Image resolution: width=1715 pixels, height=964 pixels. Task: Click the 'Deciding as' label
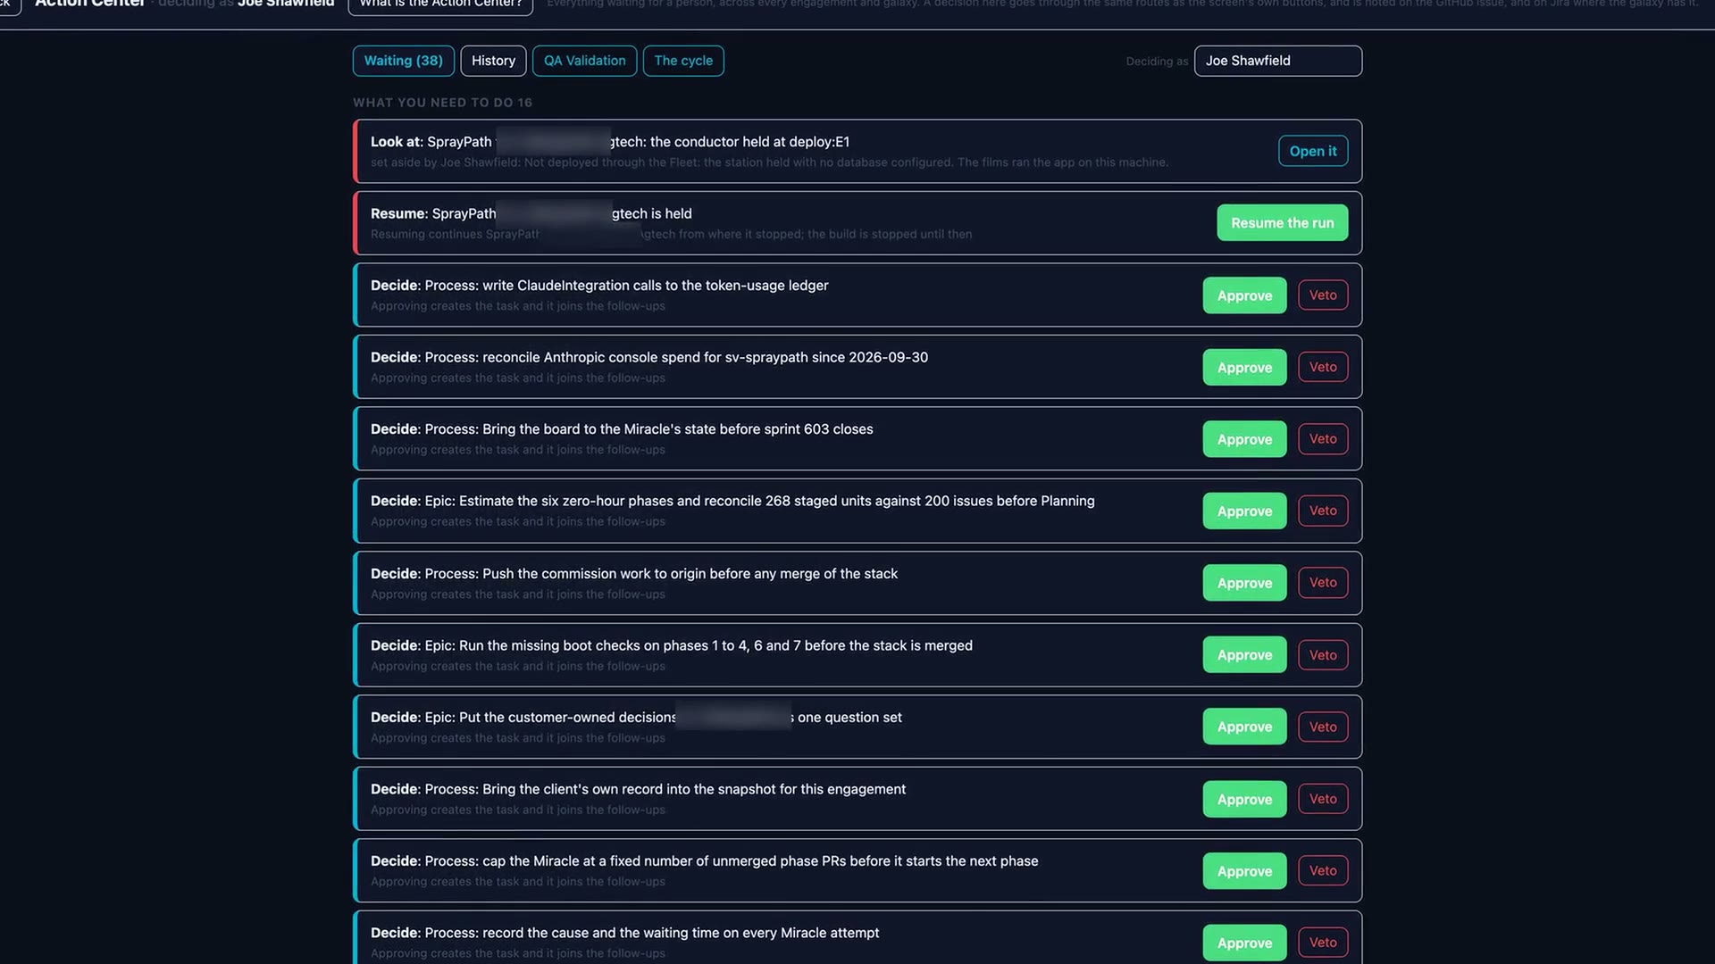pyautogui.click(x=1157, y=62)
